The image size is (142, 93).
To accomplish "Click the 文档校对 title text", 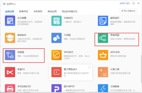I will point(68,18).
